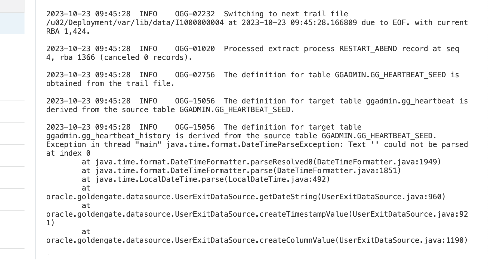Click the OGG-02756 message code

tap(195, 75)
